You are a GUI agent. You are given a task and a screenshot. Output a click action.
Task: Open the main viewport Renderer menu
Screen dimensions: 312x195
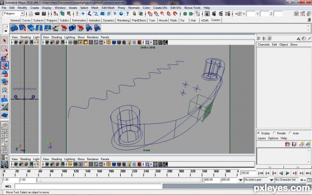click(x=93, y=37)
